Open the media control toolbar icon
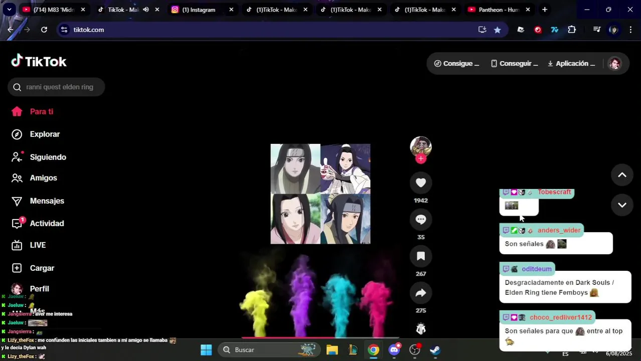 click(596, 30)
